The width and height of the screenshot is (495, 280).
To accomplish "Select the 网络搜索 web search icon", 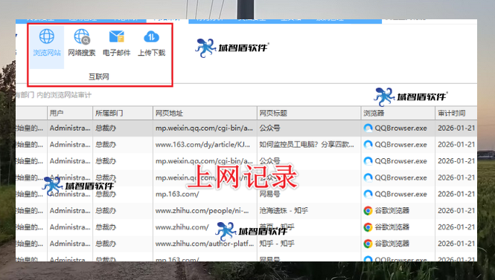I will 81,43.
